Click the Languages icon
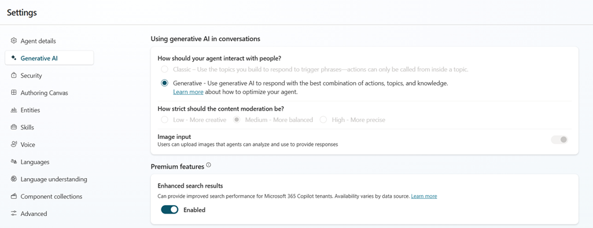Viewport: 593px width, 228px height. (14, 162)
